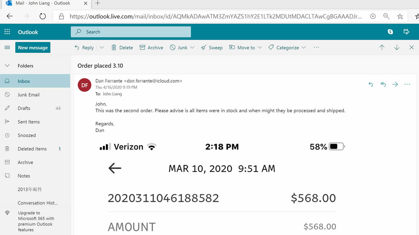The width and height of the screenshot is (419, 235).
Task: Click Reply all icon in message header
Action: click(x=383, y=84)
